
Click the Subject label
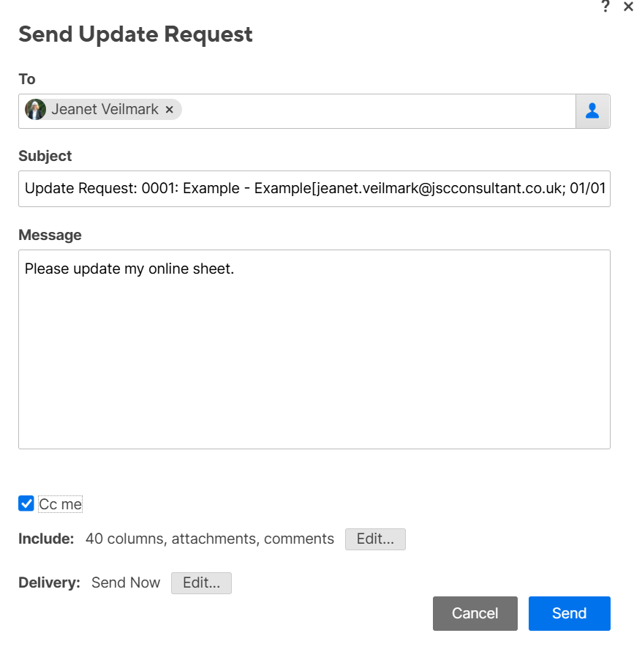point(45,156)
